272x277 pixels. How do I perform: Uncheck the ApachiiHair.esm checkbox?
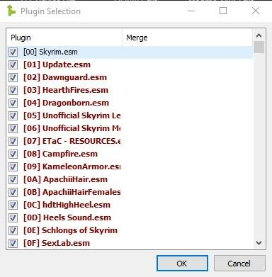13,179
